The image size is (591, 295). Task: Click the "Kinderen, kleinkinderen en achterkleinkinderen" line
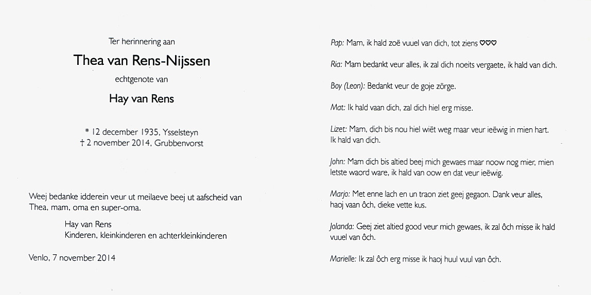pyautogui.click(x=146, y=236)
